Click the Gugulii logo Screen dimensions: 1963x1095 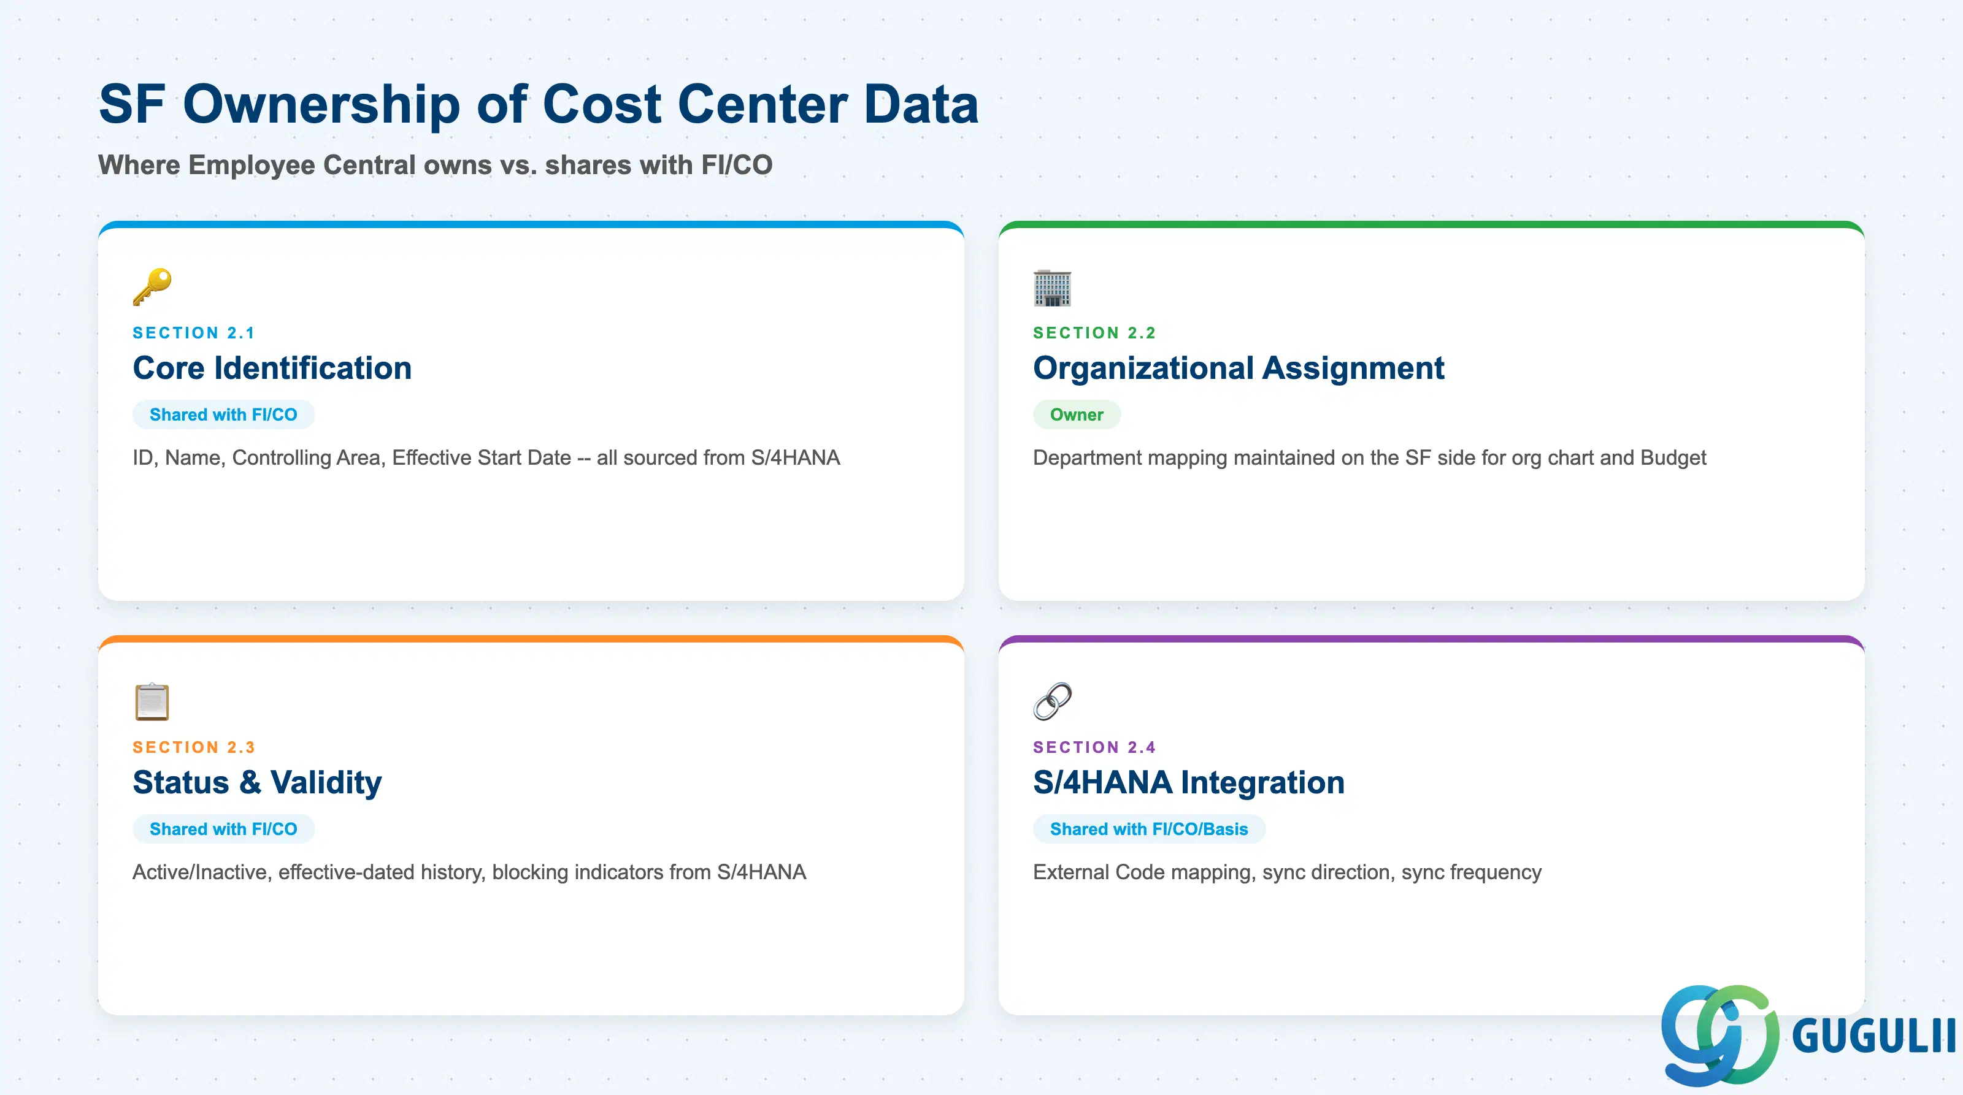pos(1808,1035)
